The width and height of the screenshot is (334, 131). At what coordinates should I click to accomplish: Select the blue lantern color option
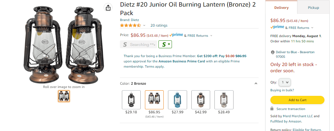pos(178,100)
